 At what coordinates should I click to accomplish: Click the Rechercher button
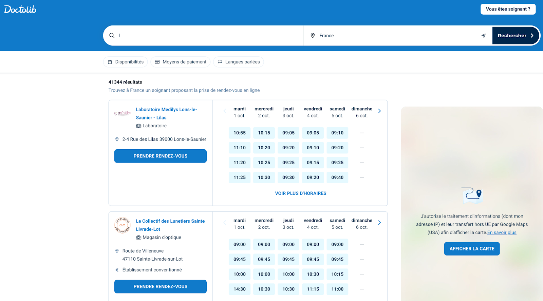[516, 36]
